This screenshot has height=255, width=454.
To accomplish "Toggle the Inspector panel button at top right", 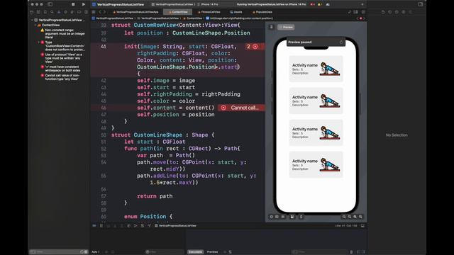I will tap(420, 4).
